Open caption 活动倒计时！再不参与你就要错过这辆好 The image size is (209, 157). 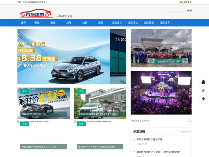pyautogui.click(x=100, y=147)
